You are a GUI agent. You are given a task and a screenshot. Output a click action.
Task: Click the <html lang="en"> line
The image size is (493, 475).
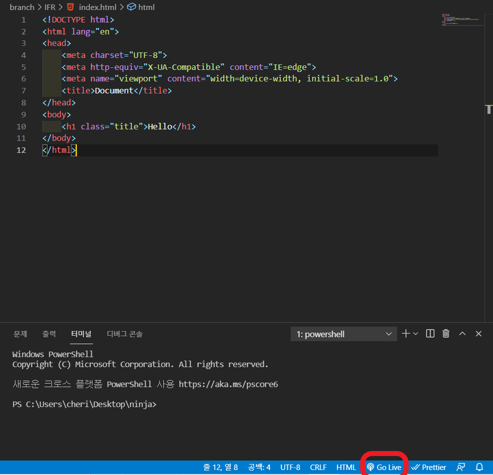[x=80, y=32]
